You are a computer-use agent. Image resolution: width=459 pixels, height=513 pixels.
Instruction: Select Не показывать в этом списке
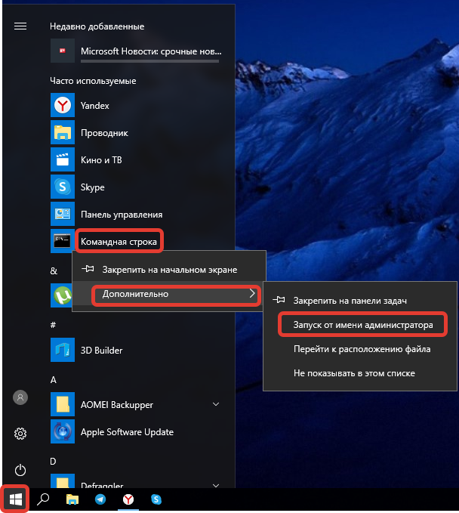(x=360, y=373)
